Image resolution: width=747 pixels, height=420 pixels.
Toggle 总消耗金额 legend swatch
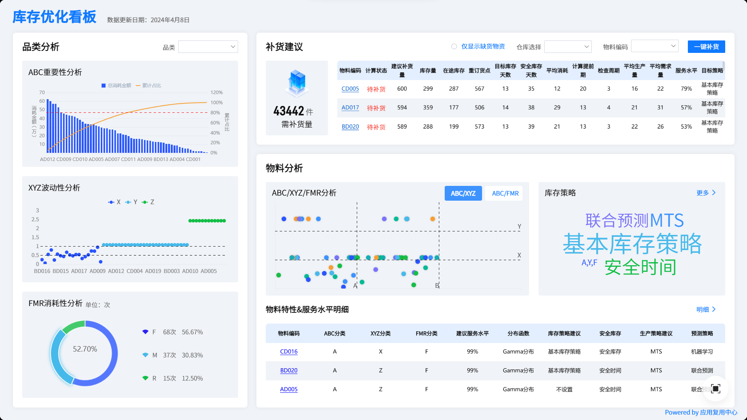[x=103, y=86]
